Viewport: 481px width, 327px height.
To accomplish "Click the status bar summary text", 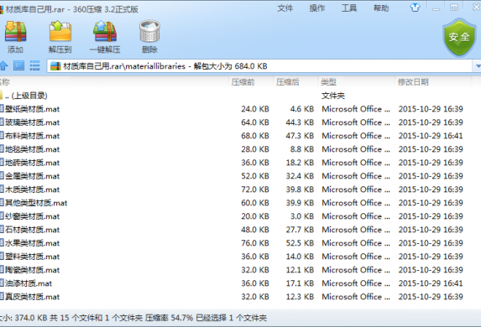I will pos(133,318).
